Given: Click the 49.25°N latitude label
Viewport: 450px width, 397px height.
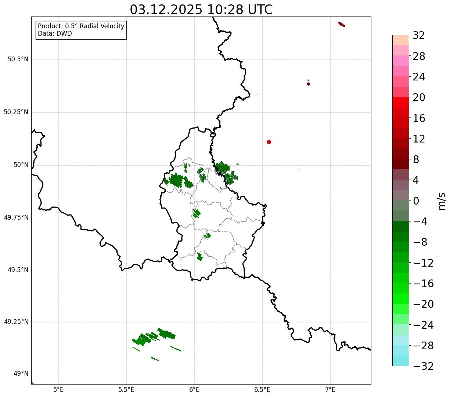Looking at the screenshot, I should pyautogui.click(x=16, y=322).
